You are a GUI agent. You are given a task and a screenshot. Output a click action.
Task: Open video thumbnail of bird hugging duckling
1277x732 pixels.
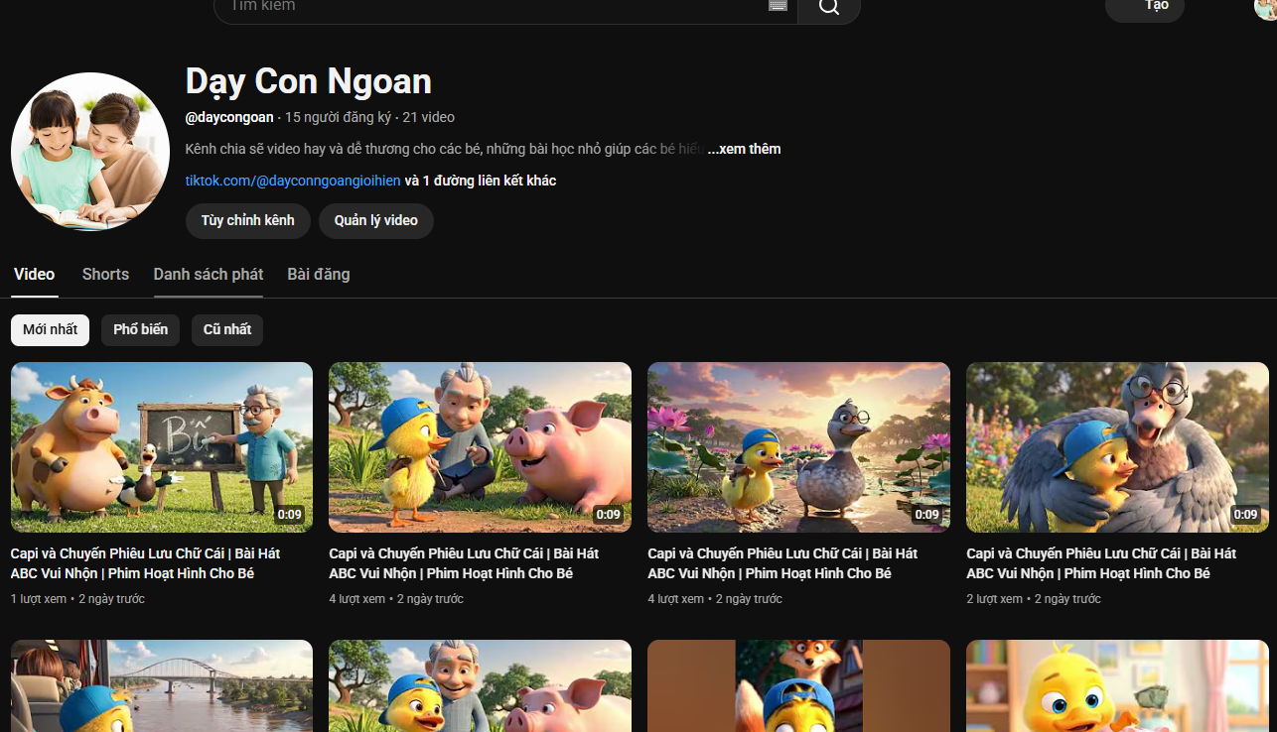[1117, 446]
